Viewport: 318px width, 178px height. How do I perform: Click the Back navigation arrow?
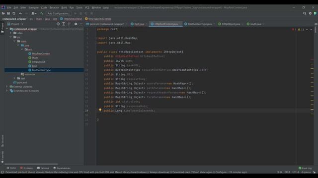pos(20,13)
